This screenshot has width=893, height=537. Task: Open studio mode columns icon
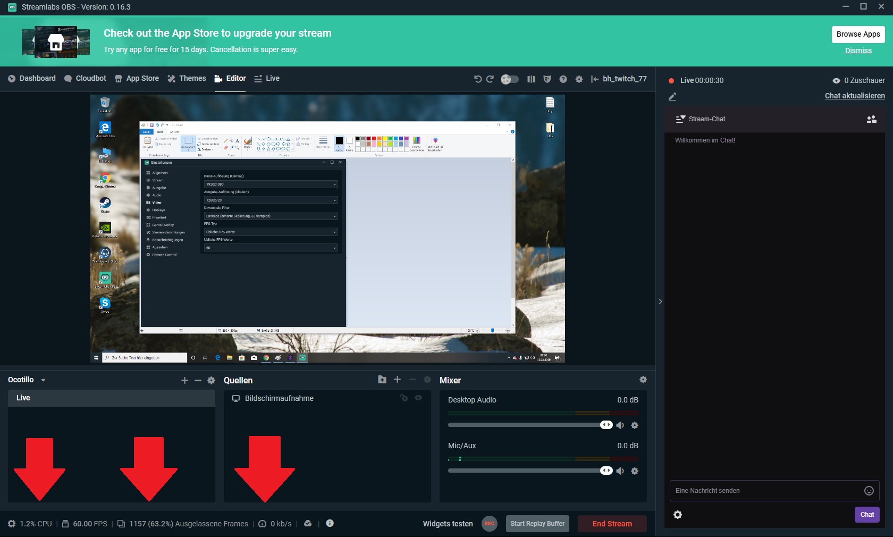tap(531, 79)
